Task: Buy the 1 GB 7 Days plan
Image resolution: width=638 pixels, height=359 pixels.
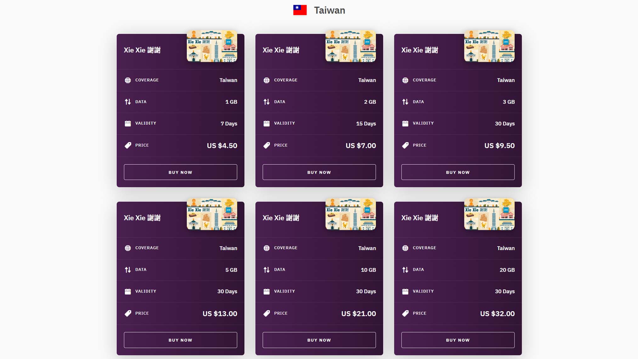Action: click(180, 172)
